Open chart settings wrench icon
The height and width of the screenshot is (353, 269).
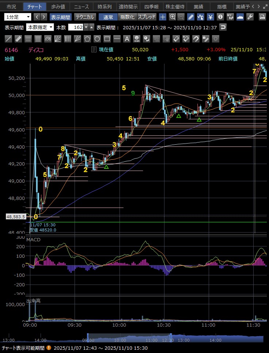(250, 17)
